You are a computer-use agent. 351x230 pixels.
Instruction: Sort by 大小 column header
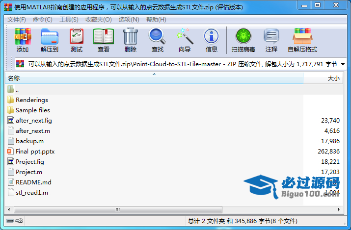pyautogui.click(x=323, y=78)
